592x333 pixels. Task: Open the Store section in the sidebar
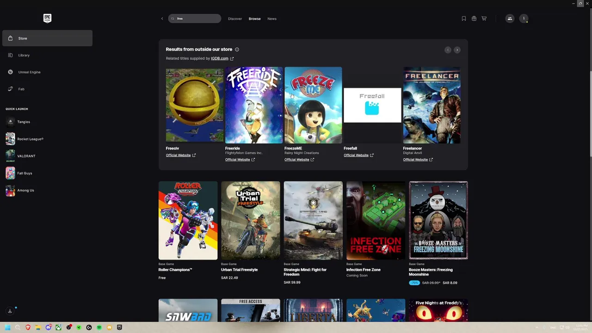[x=47, y=38]
